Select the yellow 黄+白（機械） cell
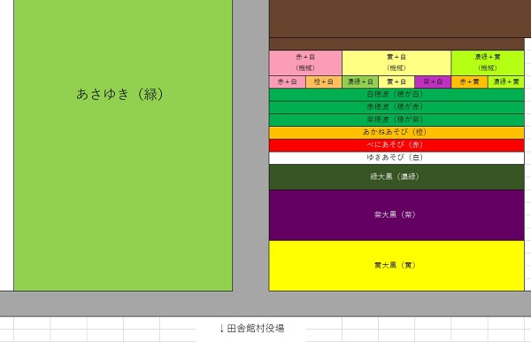This screenshot has height=342, width=531. pos(396,63)
